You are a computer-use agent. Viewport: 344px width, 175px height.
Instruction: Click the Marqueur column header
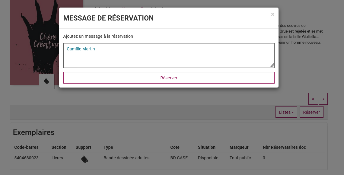pos(239,147)
